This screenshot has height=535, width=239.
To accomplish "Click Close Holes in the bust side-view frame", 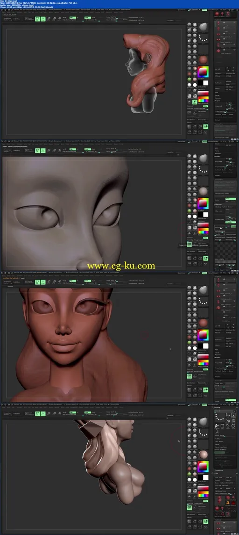I will tap(202, 514).
